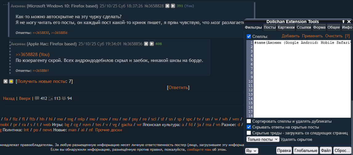Switch to the Фильтры tab
This screenshot has height=155, width=353.
(253, 27)
